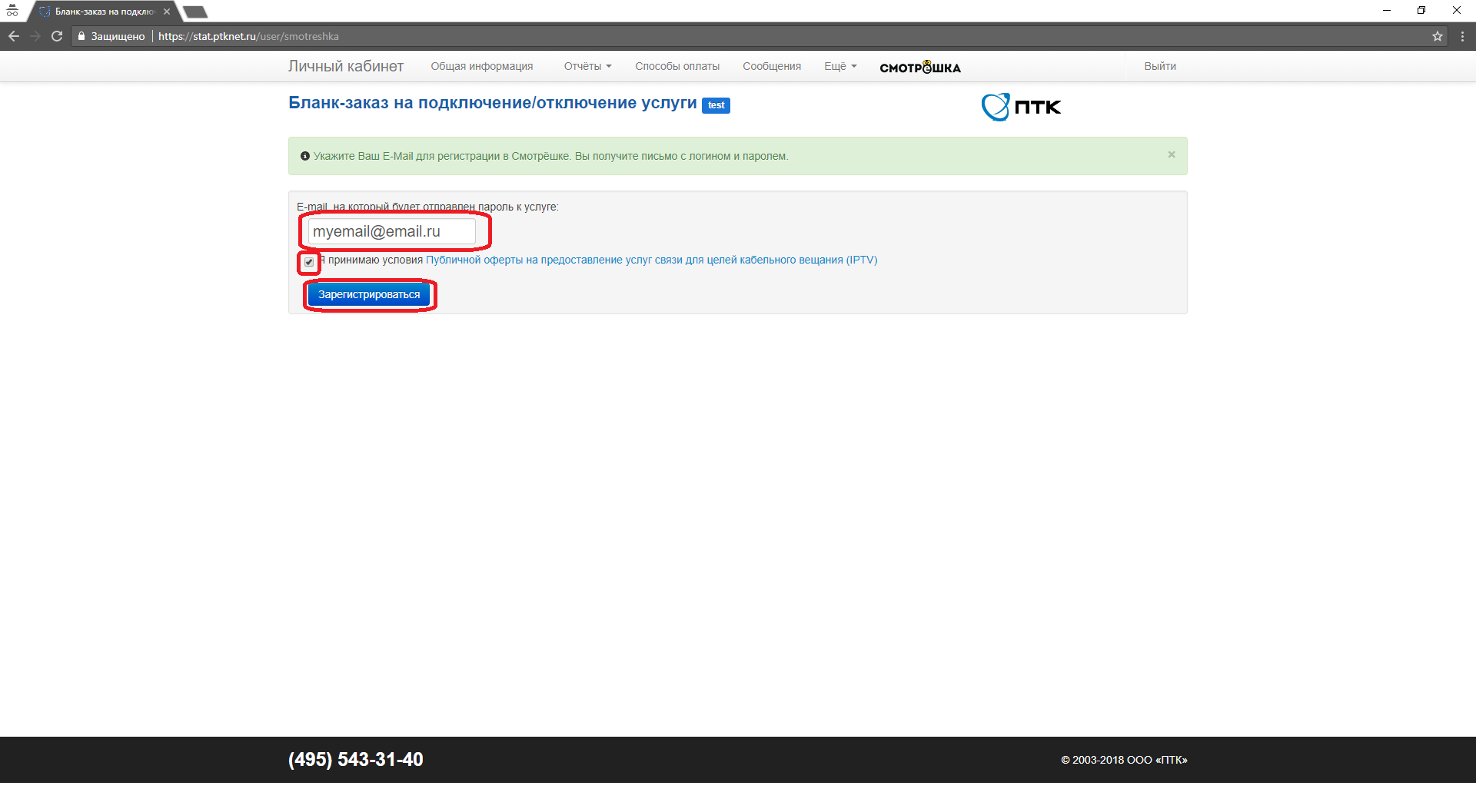The image size is (1476, 799).
Task: Click the page heading Бланк-заказ на подключение
Action: pos(493,103)
